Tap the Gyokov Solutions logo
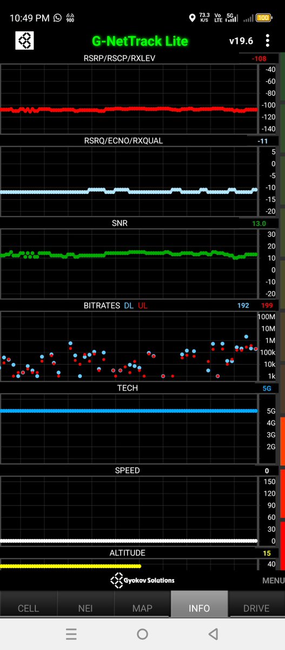The height and width of the screenshot is (650, 285). coord(142,580)
